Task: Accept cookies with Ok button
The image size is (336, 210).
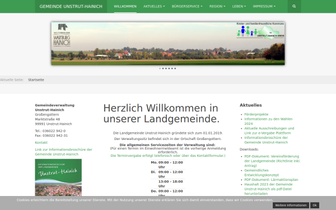Action: (x=315, y=206)
